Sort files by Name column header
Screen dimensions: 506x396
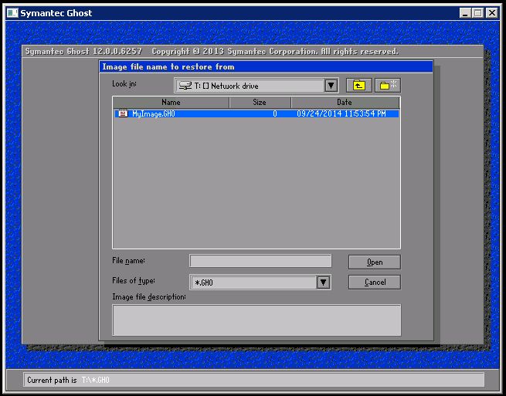tap(171, 102)
